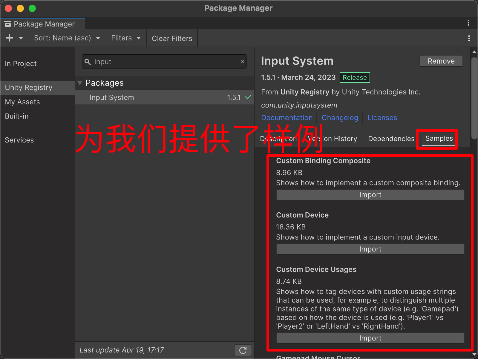Switch to the Version History tab

(x=332, y=139)
